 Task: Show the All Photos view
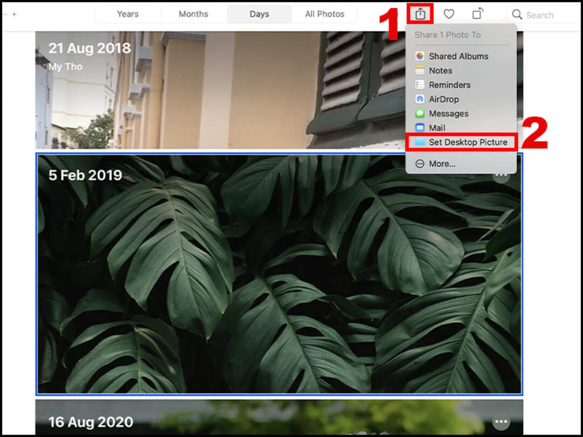(x=324, y=14)
